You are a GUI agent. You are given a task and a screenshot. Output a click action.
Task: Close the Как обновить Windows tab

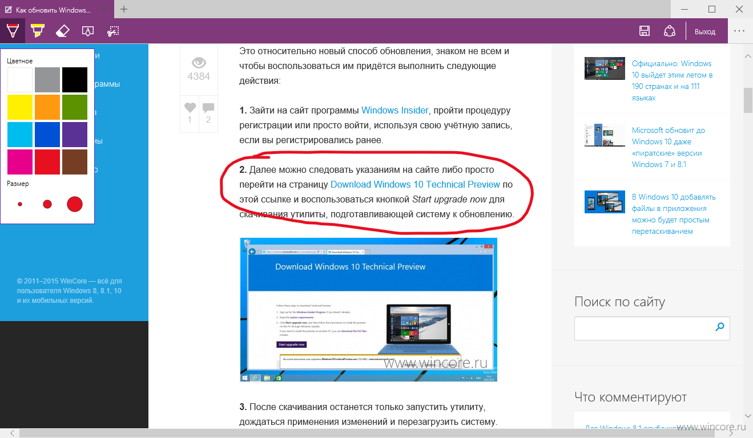click(x=103, y=10)
